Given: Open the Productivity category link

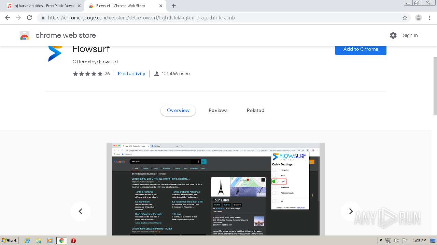Looking at the screenshot, I should [131, 73].
